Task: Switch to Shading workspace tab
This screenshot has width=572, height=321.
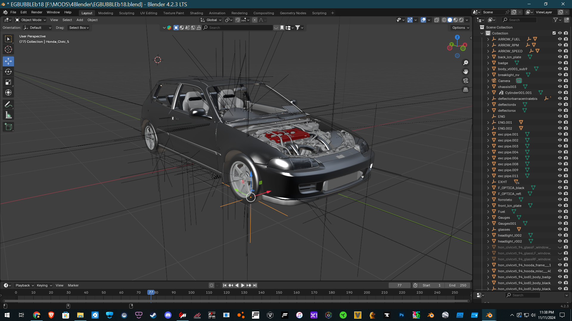Action: [196, 13]
